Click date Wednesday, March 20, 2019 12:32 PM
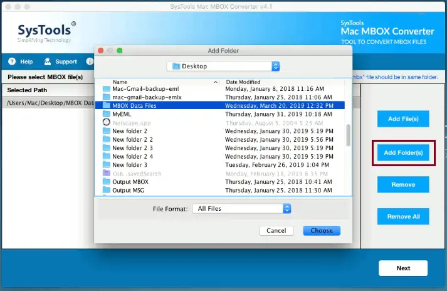 279,105
